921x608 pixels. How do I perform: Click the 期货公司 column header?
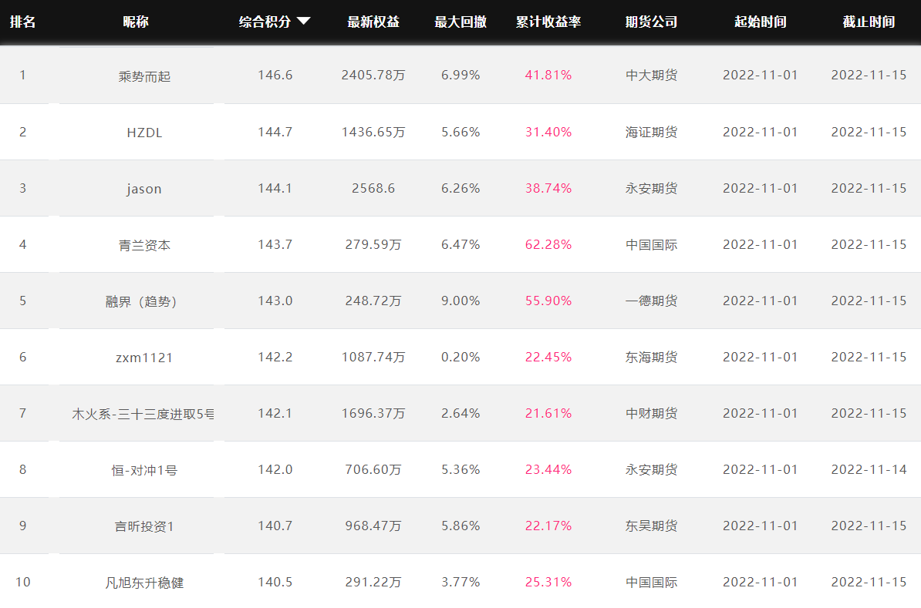(x=651, y=22)
